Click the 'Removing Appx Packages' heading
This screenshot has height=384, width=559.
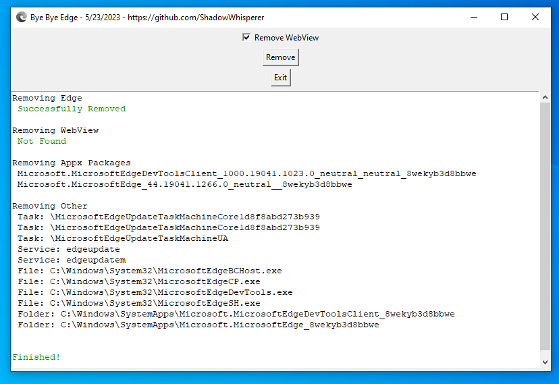[x=72, y=163]
